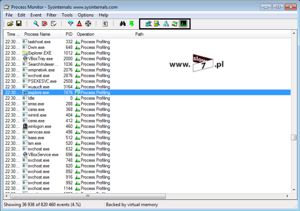Select the wmpnetwk.exe row
The width and height of the screenshot is (300, 211).
tap(147, 70)
